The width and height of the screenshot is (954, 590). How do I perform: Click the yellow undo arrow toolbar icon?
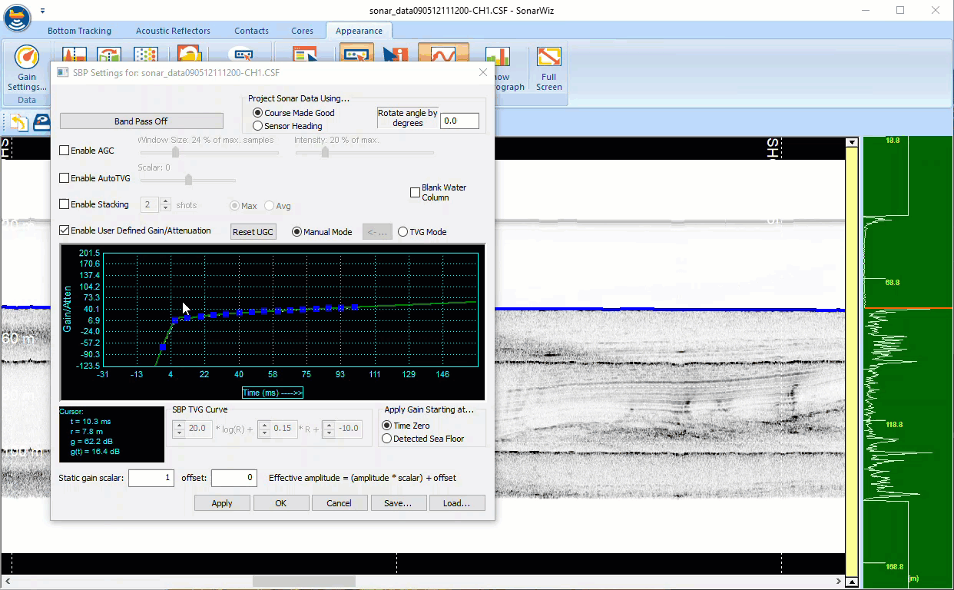(x=18, y=122)
